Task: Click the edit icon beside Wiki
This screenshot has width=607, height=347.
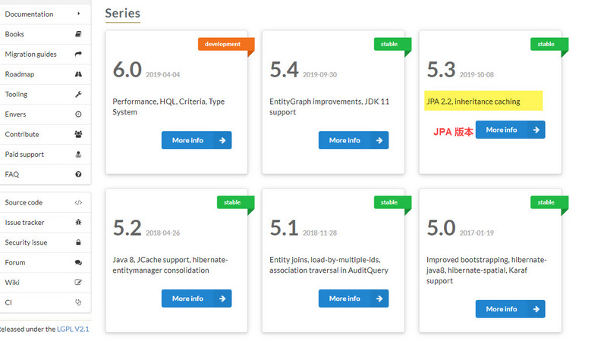Action: click(x=78, y=283)
